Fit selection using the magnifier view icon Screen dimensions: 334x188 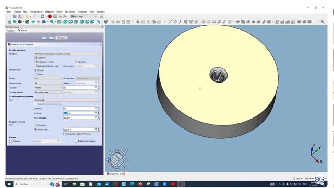click(x=15, y=22)
